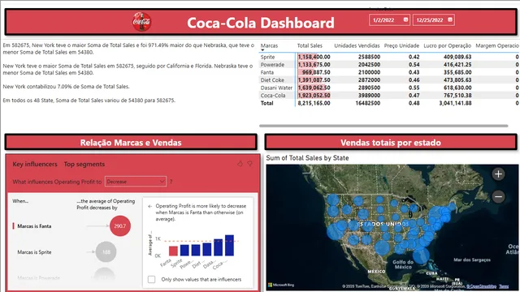Tick Only show values that are influencers
This screenshot has height=292, width=520.
152,279
